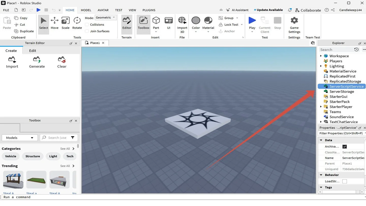Switch to the MODEL ribbon tab

tap(86, 10)
